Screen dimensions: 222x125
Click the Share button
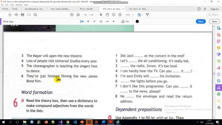(x=213, y=15)
